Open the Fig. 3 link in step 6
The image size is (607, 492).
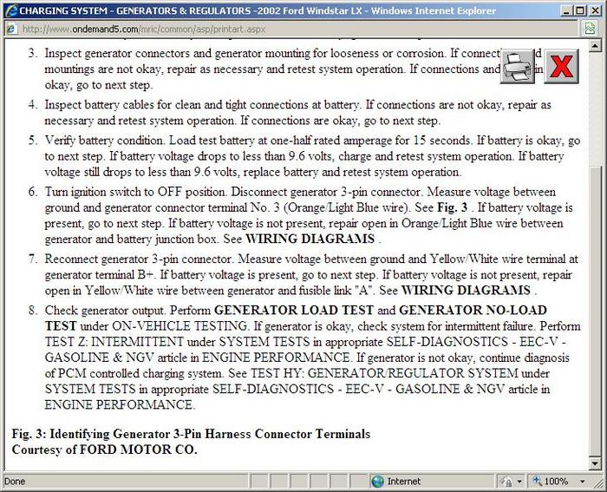point(452,207)
